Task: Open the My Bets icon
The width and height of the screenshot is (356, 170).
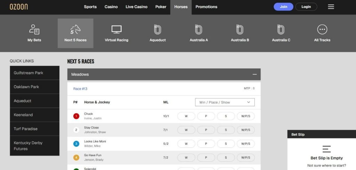Action: pos(34,30)
